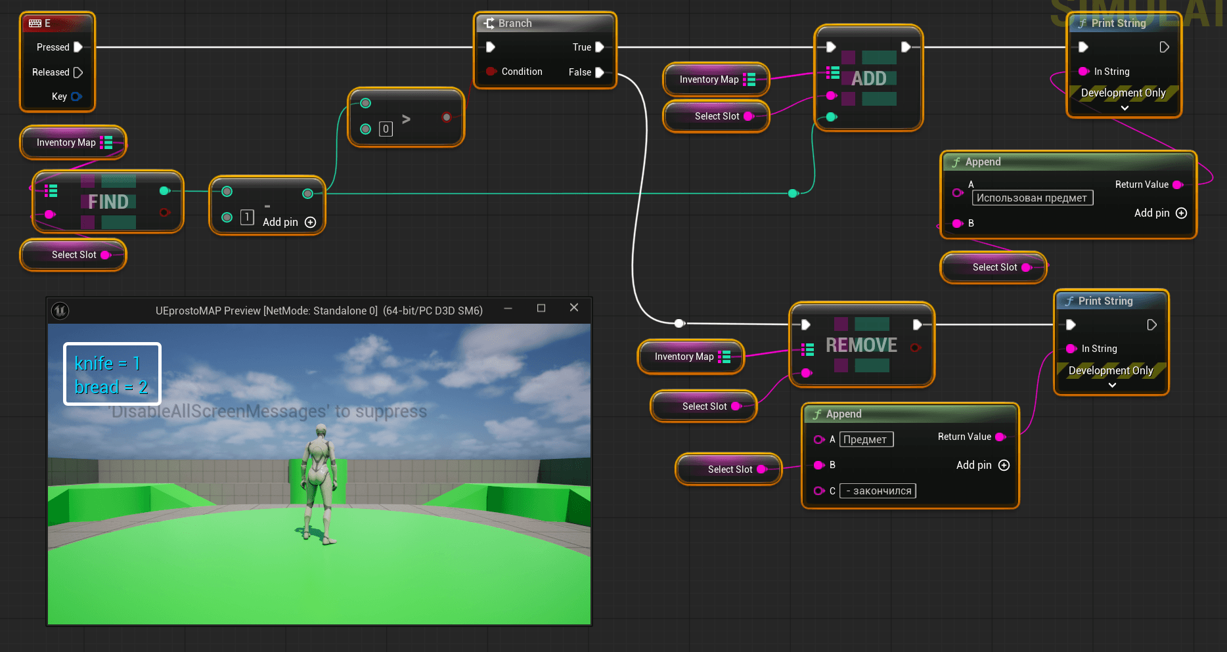Click the greater-than node's 0 value field
The height and width of the screenshot is (652, 1227).
point(386,129)
